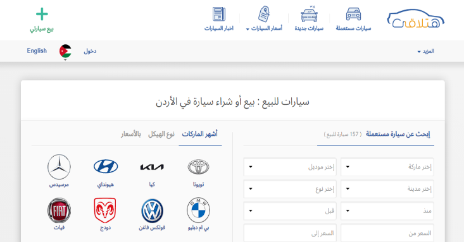Viewport: 464px width, 242px height.
Task: Open the إختر نوع type dropdown
Action: coord(290,189)
